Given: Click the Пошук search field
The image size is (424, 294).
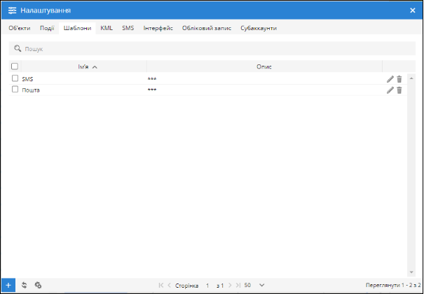Looking at the screenshot, I should (212, 48).
